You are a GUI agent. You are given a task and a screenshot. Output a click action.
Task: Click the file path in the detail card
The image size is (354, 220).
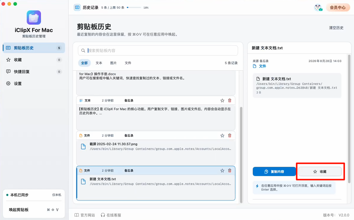click(297, 86)
